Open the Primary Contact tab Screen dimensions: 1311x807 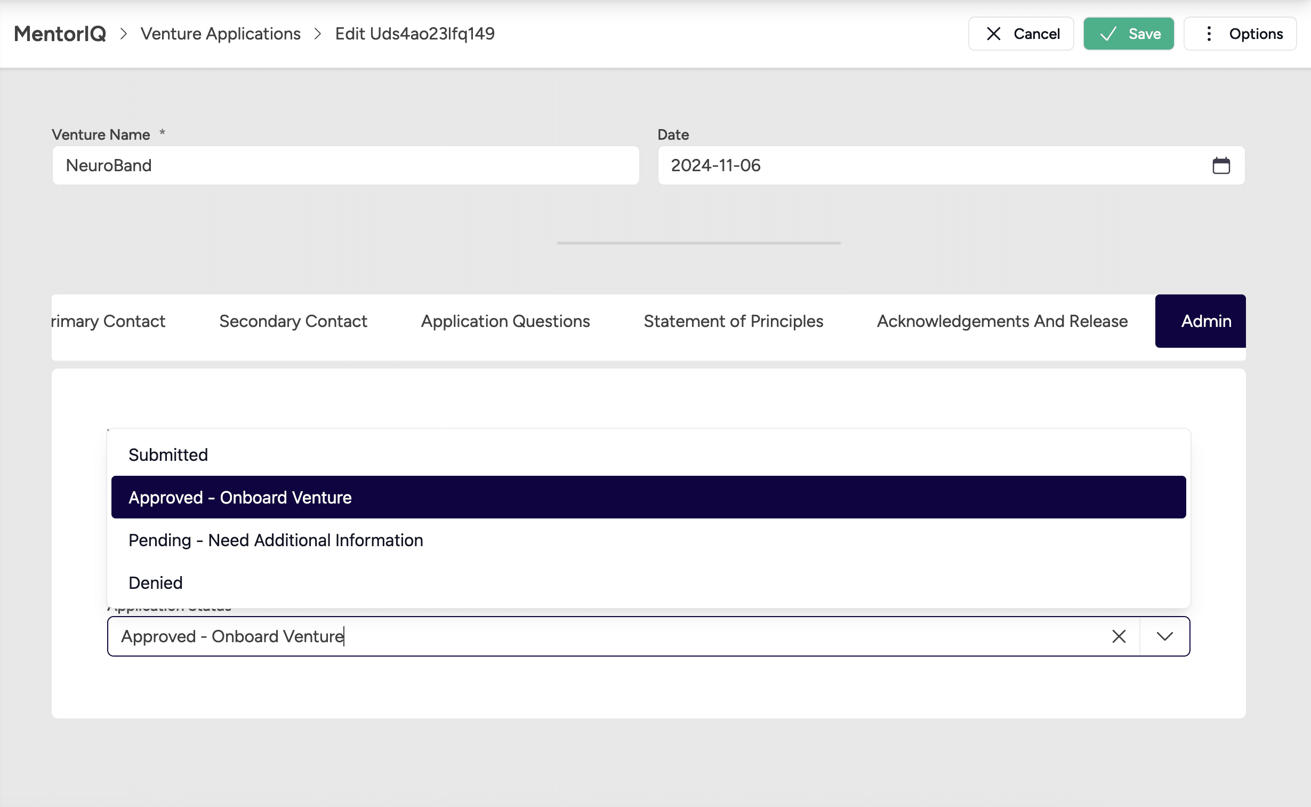pos(109,321)
